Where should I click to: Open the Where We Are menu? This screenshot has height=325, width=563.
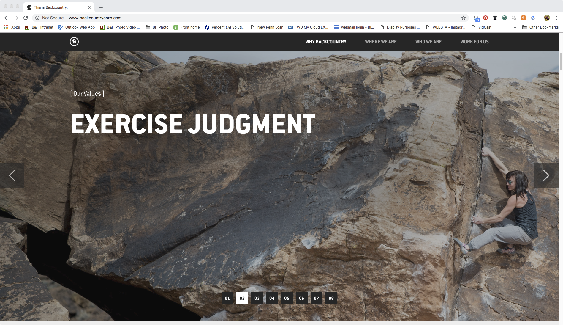[381, 42]
